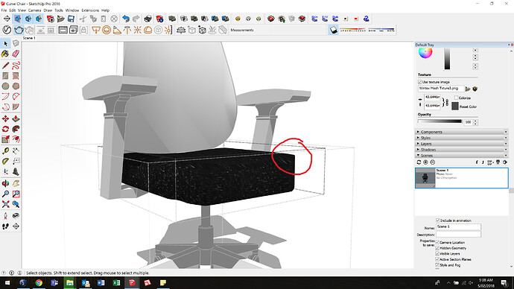The height and width of the screenshot is (289, 514).
Task: Click the Windows Start button
Action: coord(7,282)
